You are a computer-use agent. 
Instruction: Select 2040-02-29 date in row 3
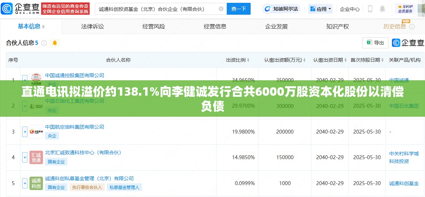[330, 132]
